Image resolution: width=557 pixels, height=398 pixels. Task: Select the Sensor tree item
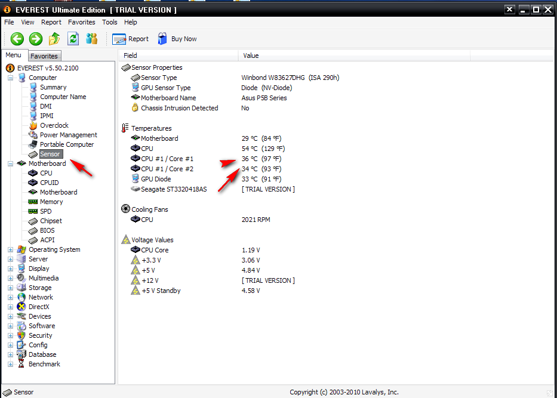click(51, 154)
